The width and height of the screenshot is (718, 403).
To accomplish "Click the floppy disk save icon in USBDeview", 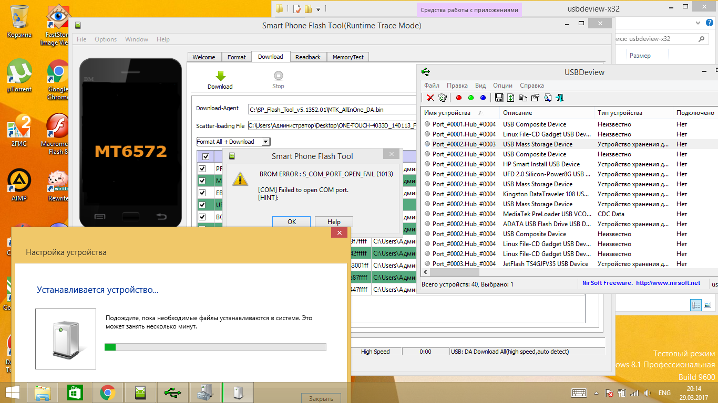I will pos(499,98).
